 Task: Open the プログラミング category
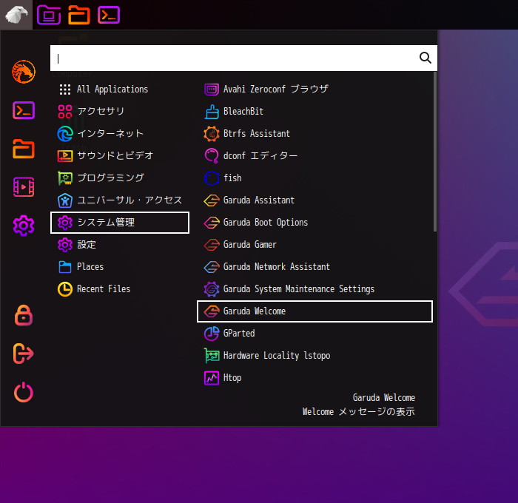click(x=120, y=178)
